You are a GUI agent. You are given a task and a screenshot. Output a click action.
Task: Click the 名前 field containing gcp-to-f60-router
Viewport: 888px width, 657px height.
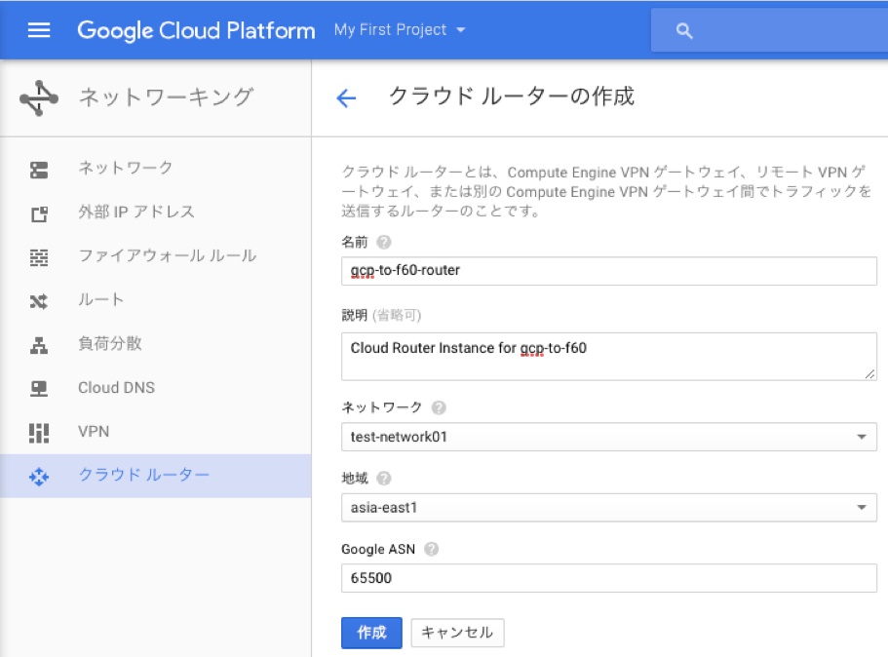[x=608, y=270]
